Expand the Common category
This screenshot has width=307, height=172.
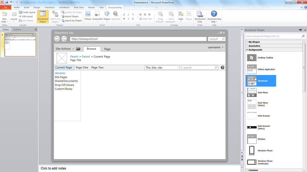(x=274, y=170)
